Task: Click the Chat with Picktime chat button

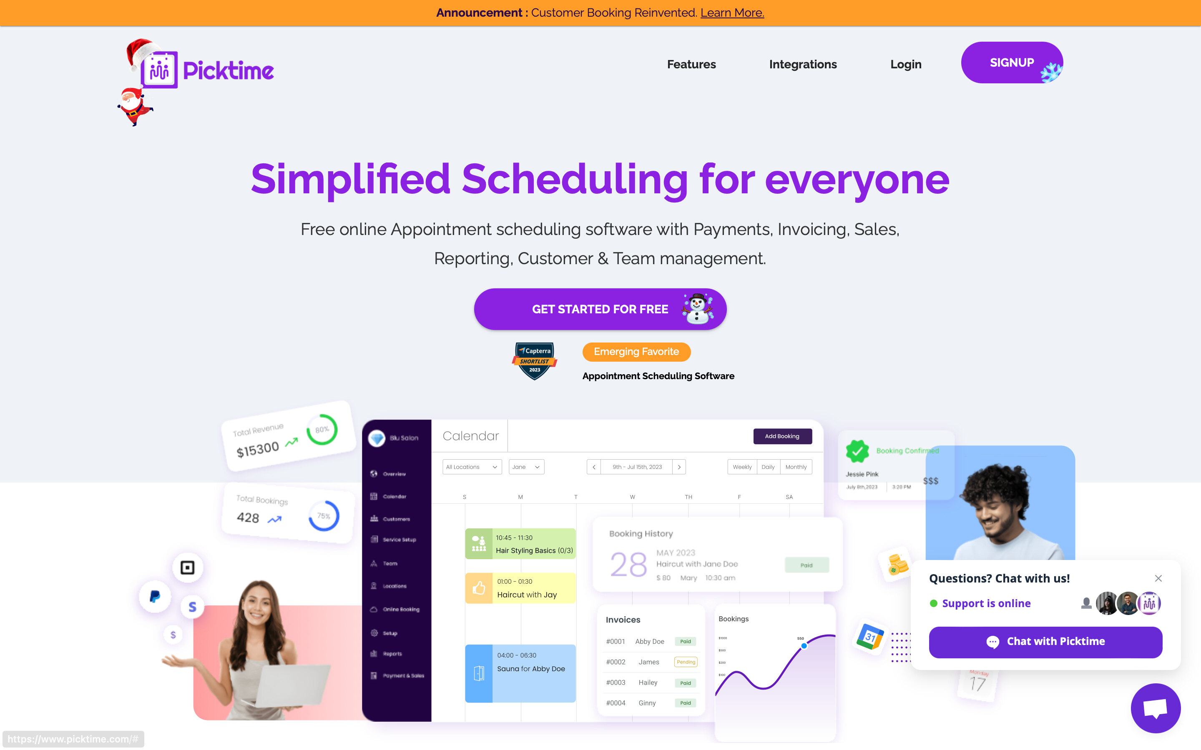Action: click(x=1046, y=641)
